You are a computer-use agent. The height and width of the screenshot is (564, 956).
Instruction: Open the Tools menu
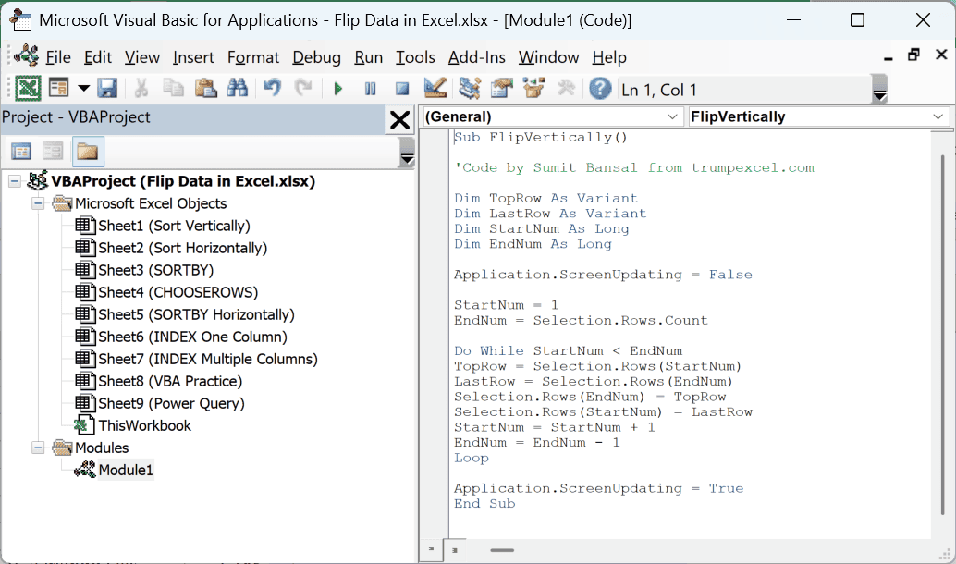415,57
